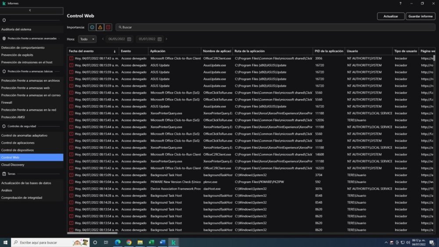Viewport: 439px width, 247px height.
Task: Go to the previous date range
Action: pyautogui.click(x=103, y=39)
